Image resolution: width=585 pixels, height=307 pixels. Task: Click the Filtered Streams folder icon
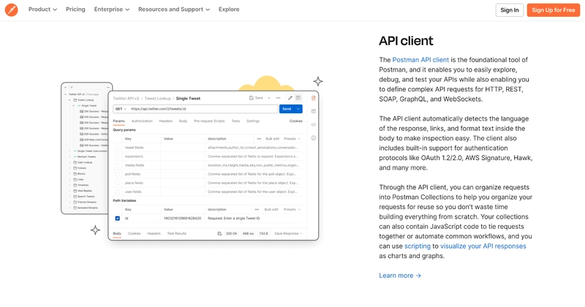75,202
